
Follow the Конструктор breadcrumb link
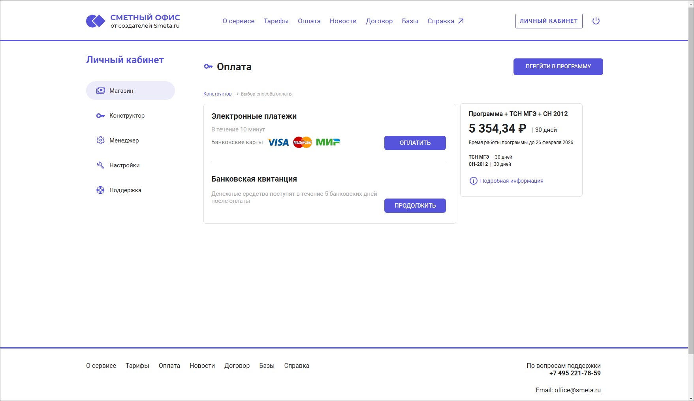[217, 94]
